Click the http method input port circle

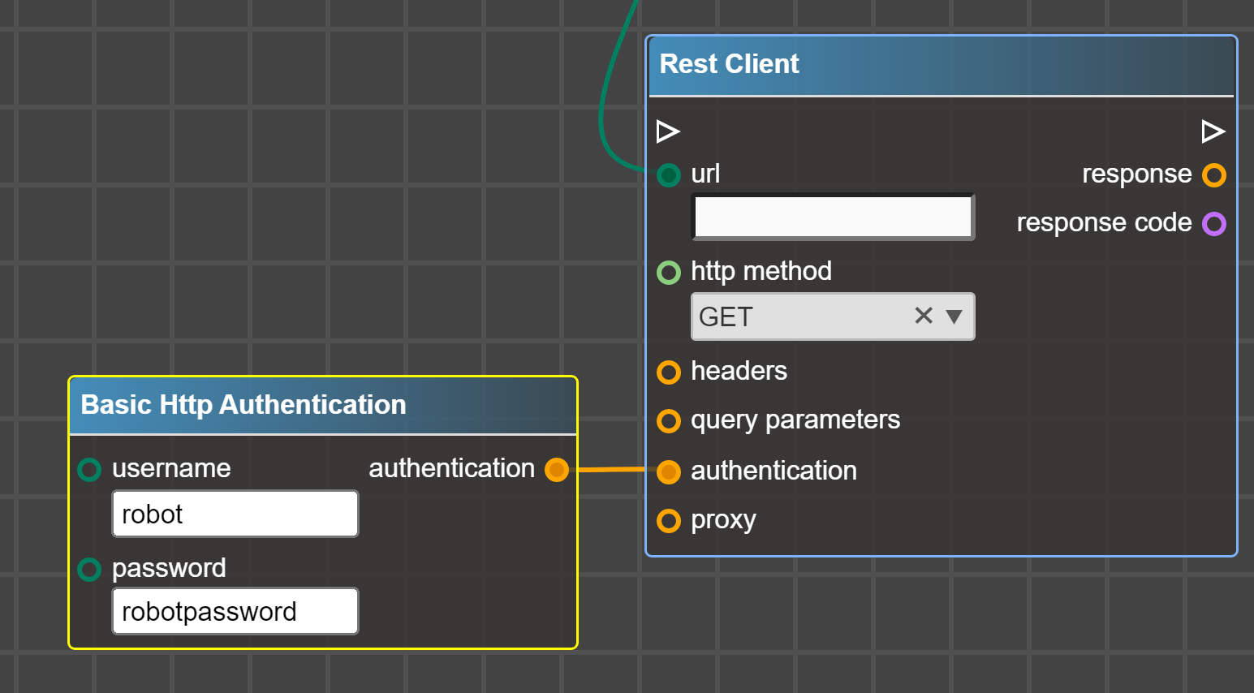668,272
